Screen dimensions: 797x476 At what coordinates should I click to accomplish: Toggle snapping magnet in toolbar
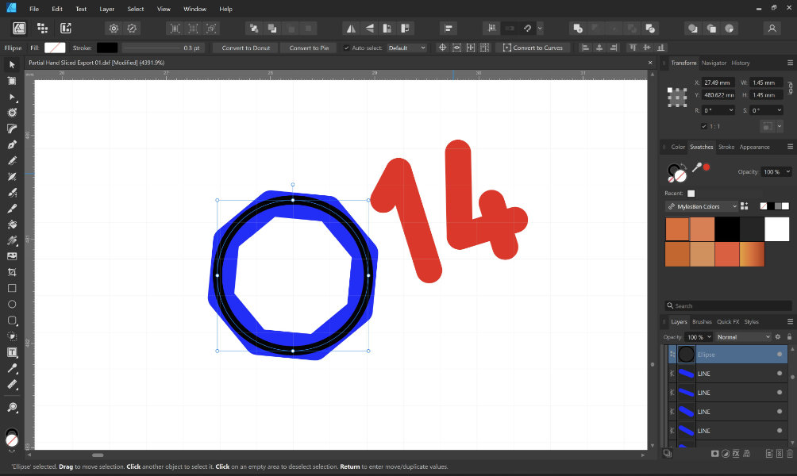pos(527,29)
